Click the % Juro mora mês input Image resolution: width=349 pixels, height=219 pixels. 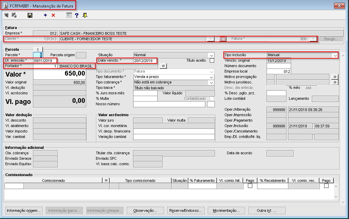(145, 93)
